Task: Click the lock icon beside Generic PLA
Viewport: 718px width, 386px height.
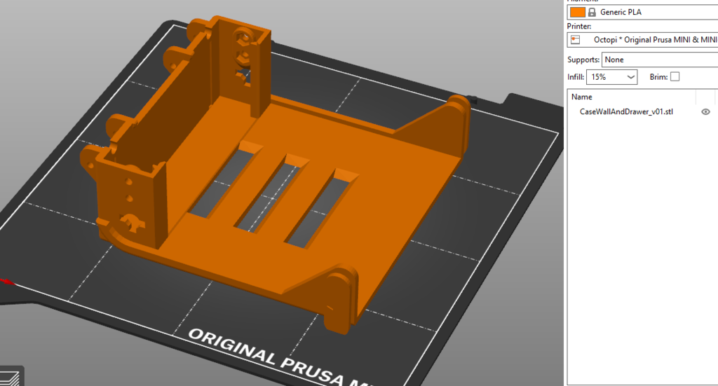Action: (x=592, y=13)
